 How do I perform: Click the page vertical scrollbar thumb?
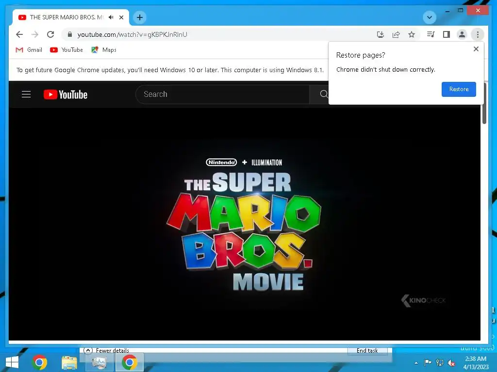point(484,103)
